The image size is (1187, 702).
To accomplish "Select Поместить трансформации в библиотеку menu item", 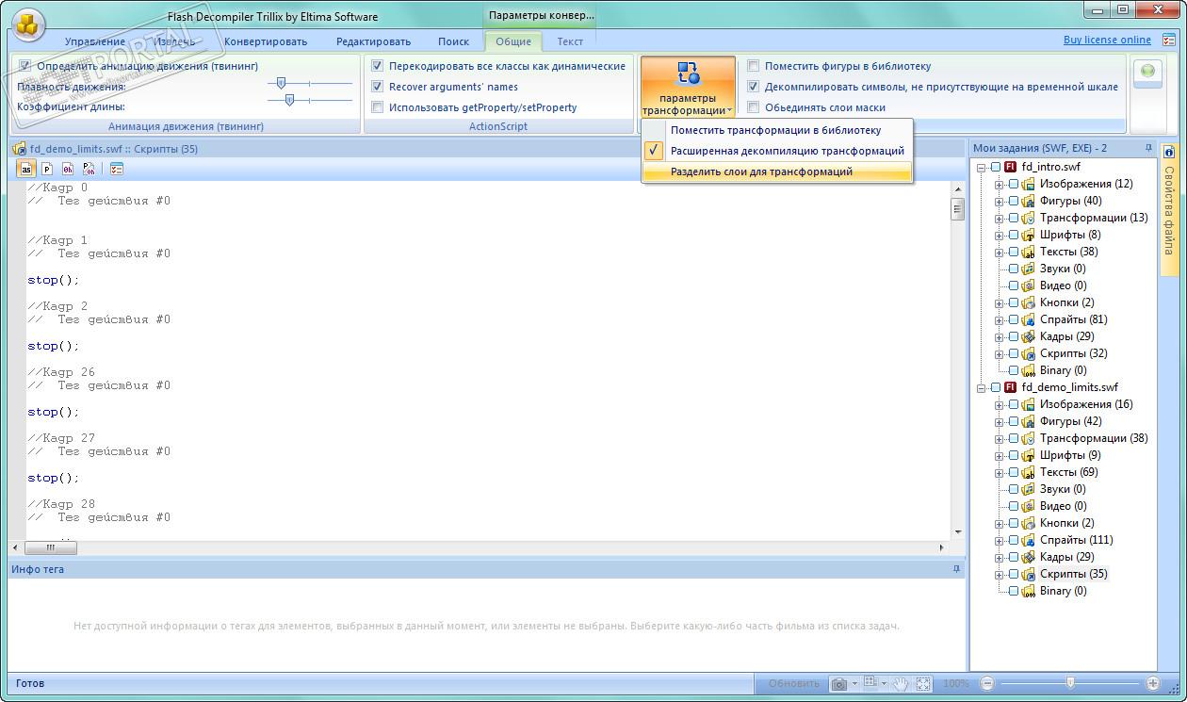I will pyautogui.click(x=777, y=130).
